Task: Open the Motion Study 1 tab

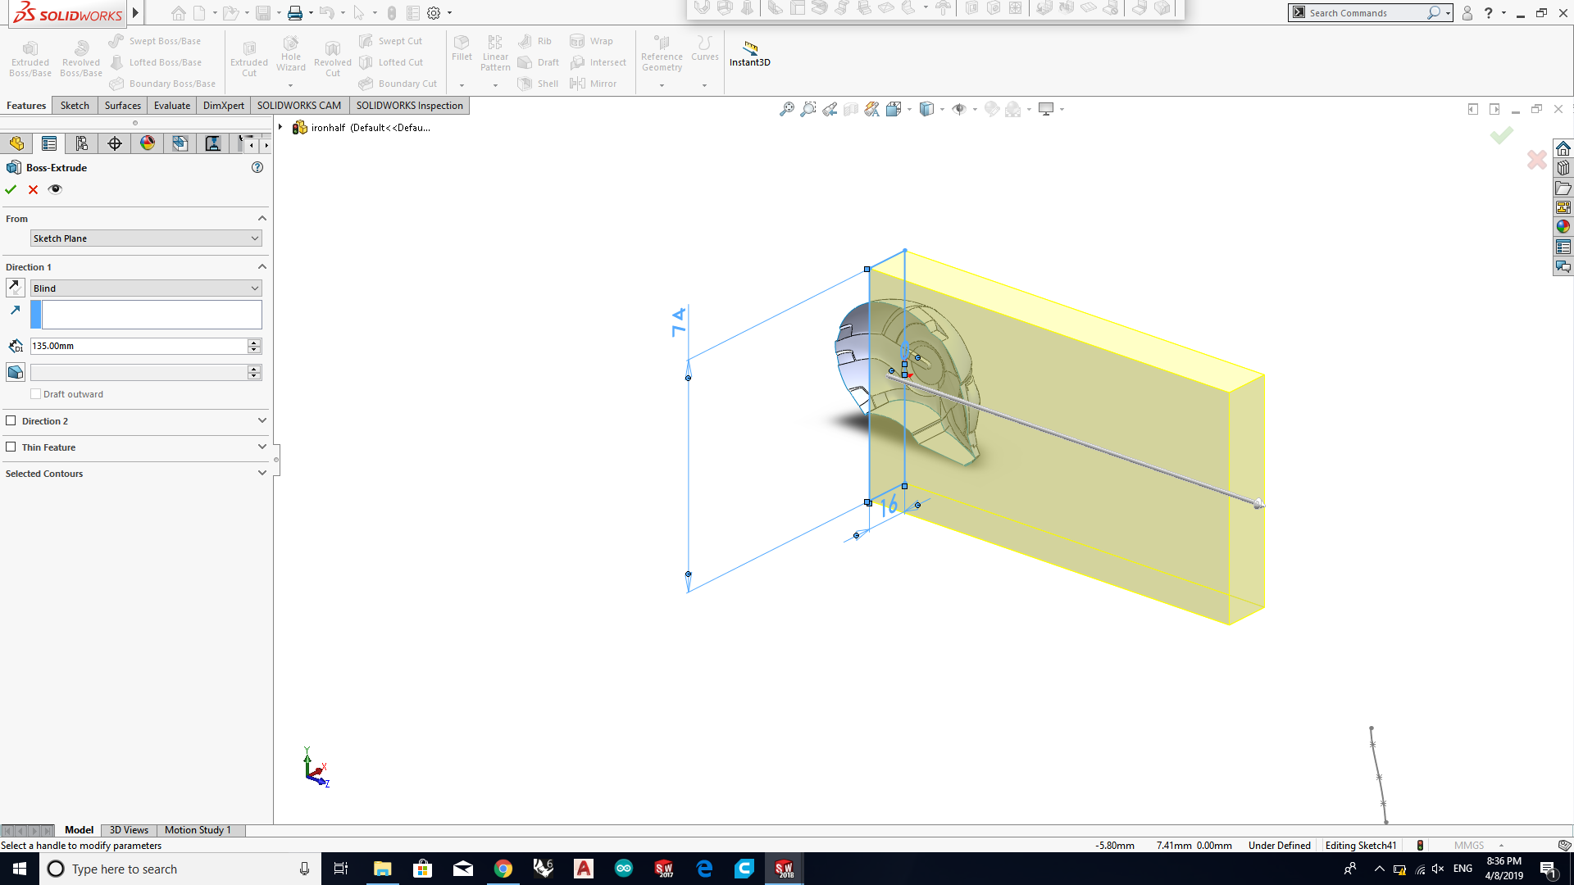Action: pyautogui.click(x=198, y=830)
